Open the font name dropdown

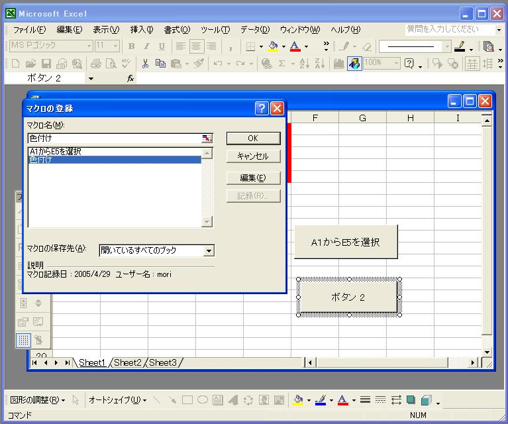coord(89,46)
